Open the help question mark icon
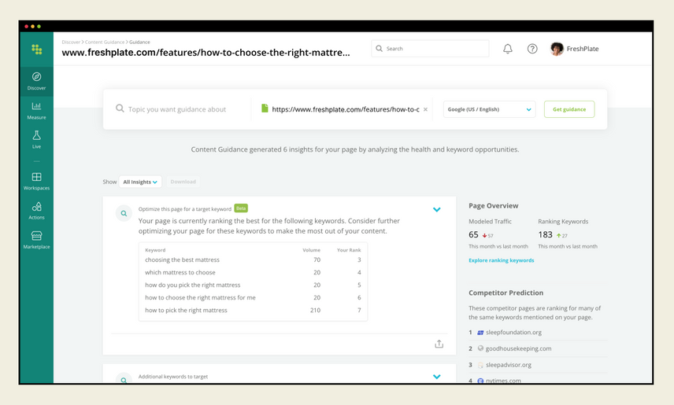 tap(532, 49)
